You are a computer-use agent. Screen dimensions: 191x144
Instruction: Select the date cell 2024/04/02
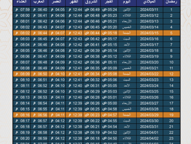pyautogui.click(x=150, y=138)
